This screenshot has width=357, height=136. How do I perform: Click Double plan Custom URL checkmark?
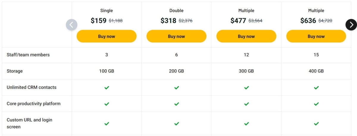click(176, 124)
